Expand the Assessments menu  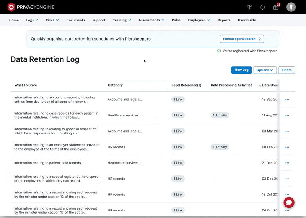(151, 20)
